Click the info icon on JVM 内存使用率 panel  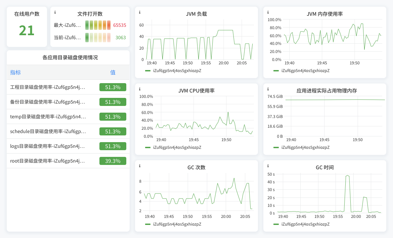pyautogui.click(x=267, y=13)
